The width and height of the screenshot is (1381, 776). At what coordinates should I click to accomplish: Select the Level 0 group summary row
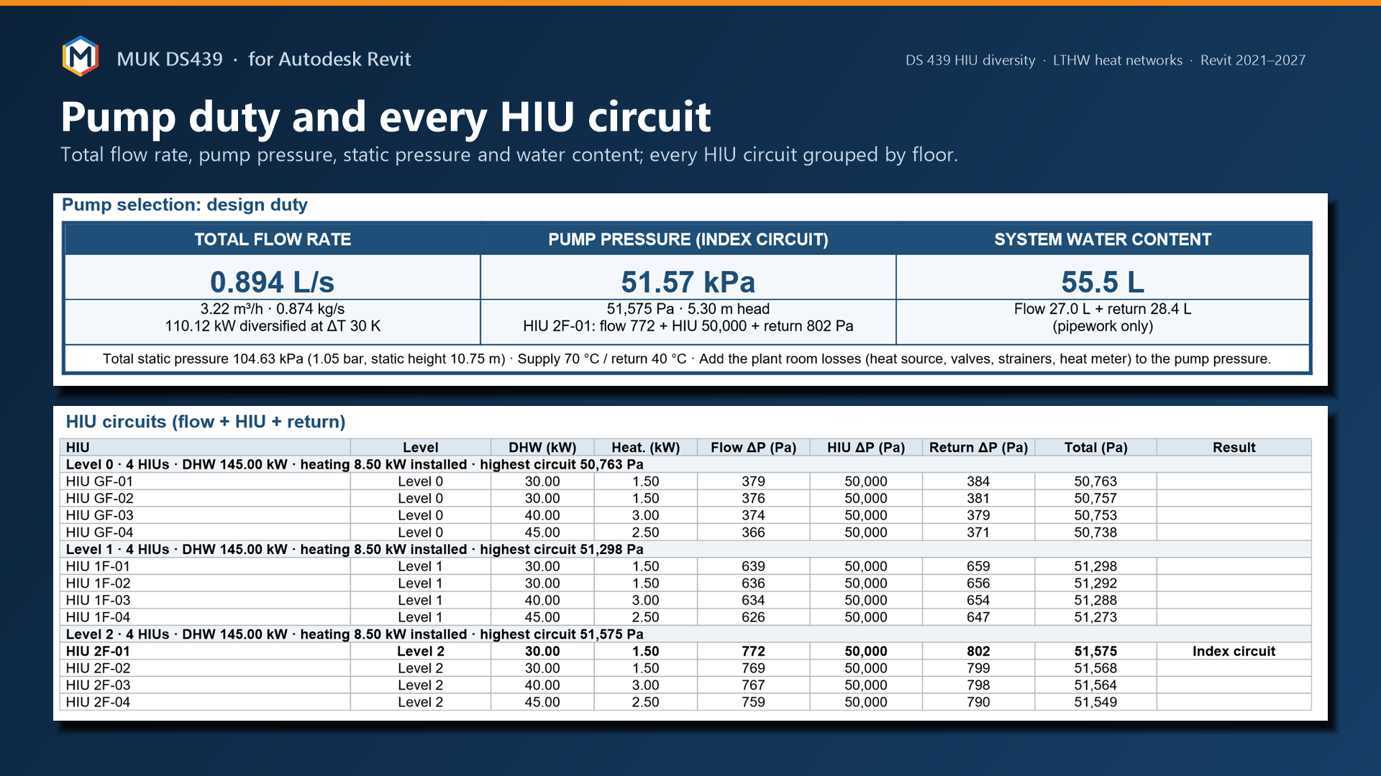tap(685, 464)
